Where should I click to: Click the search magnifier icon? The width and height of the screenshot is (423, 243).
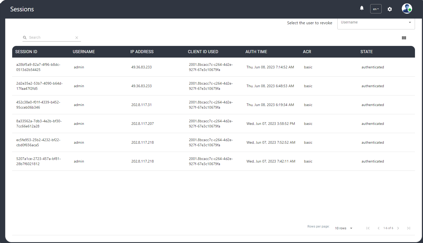[x=25, y=38]
